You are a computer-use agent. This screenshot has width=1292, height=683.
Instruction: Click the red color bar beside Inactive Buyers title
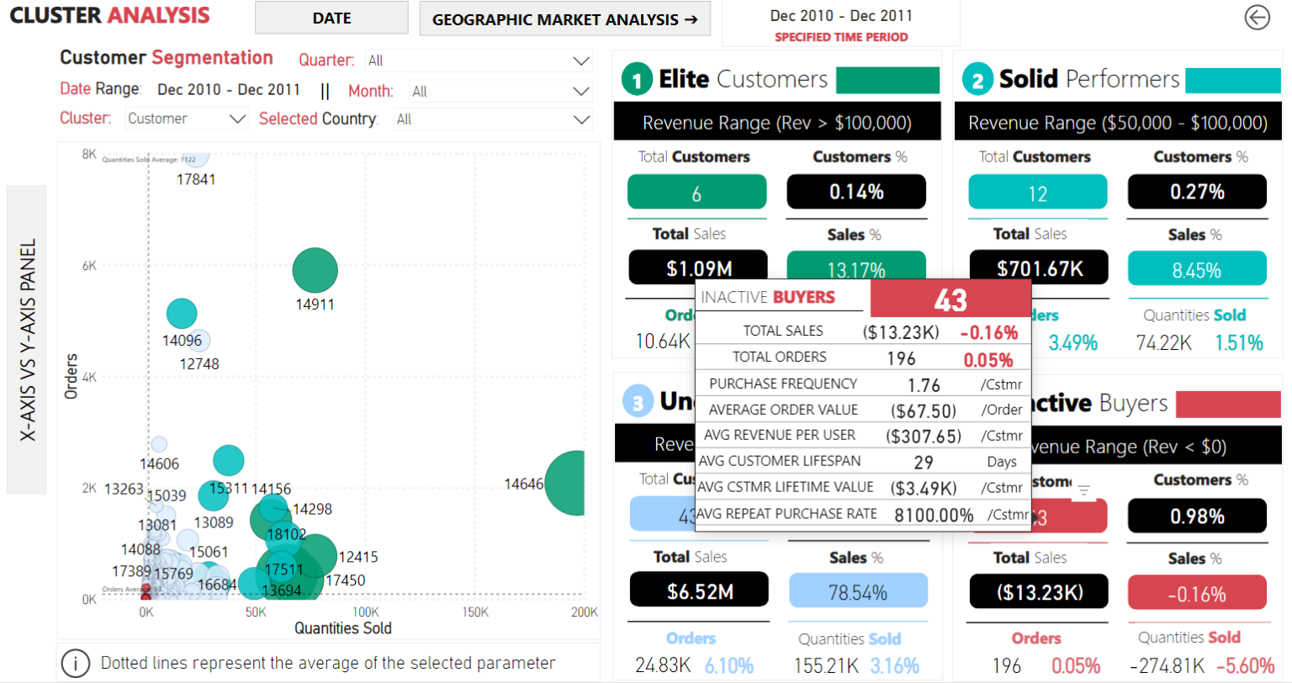tap(1228, 404)
